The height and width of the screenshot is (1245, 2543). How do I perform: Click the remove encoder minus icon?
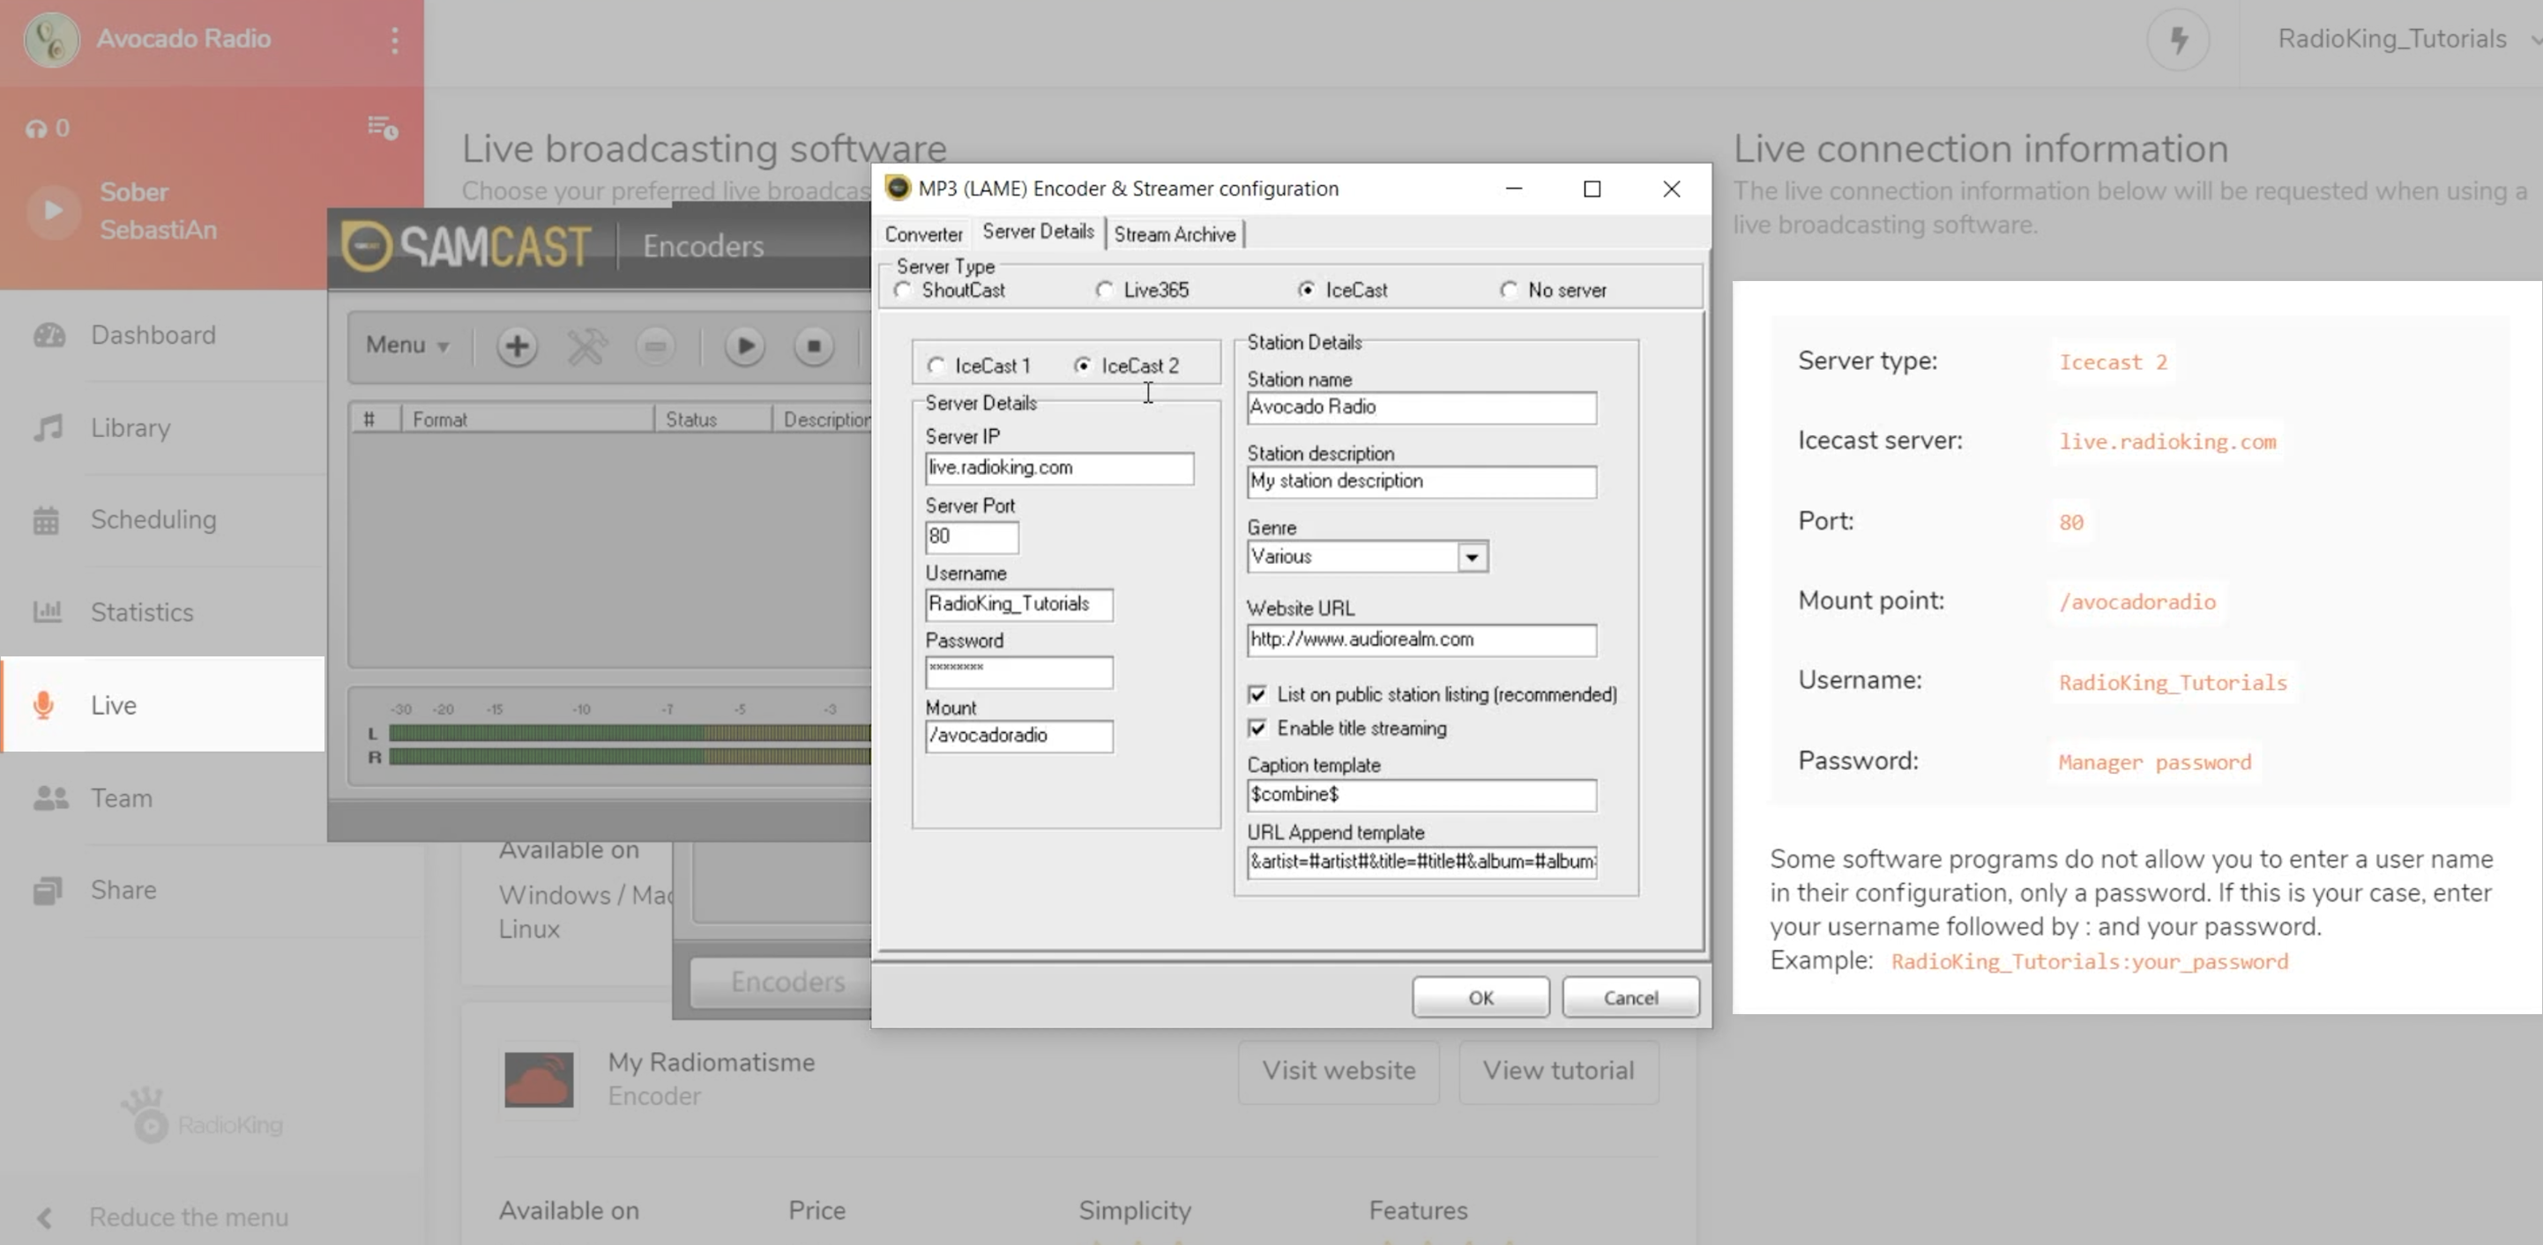pyautogui.click(x=655, y=346)
